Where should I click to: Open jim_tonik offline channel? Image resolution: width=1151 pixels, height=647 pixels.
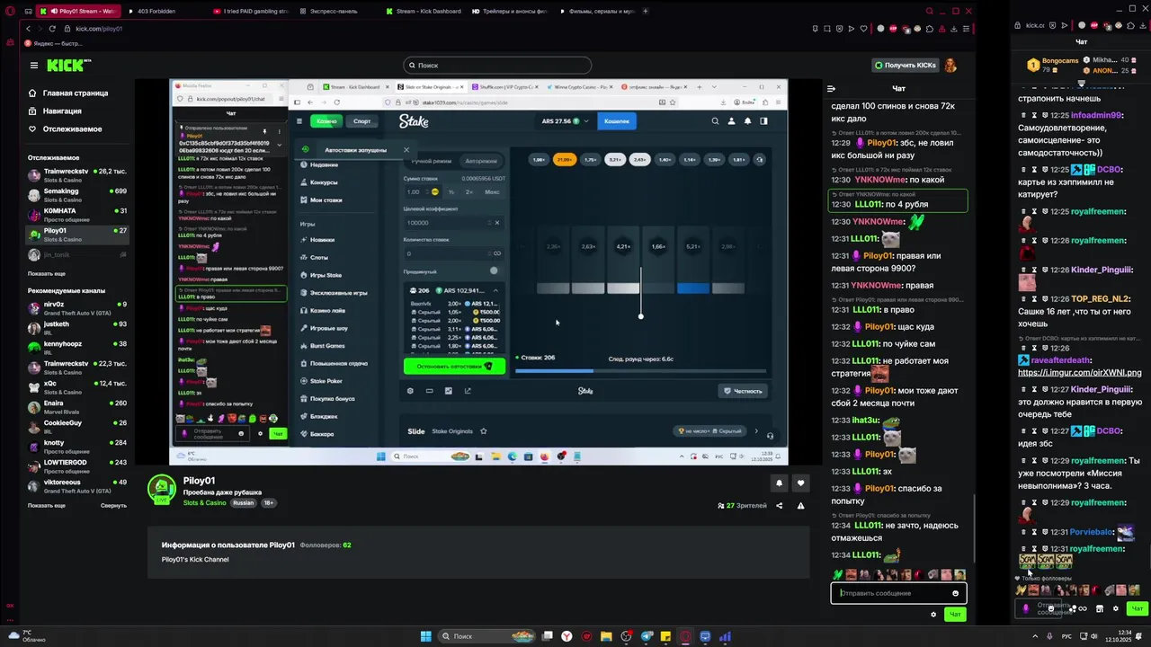(x=77, y=254)
